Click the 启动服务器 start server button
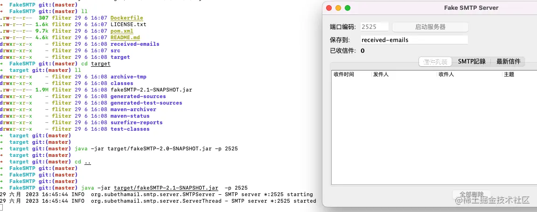This screenshot has width=537, height=212. (x=430, y=27)
